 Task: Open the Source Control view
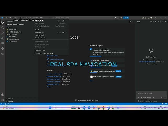[x=3, y=33]
